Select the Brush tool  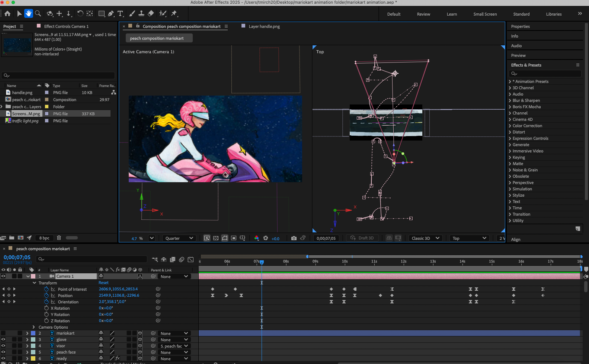coord(132,14)
